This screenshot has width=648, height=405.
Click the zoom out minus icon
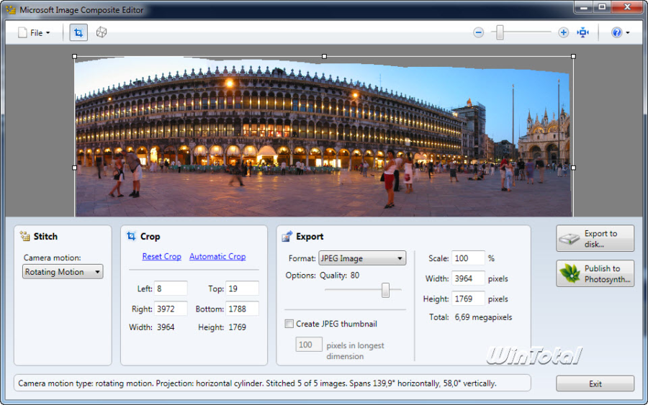click(x=478, y=32)
